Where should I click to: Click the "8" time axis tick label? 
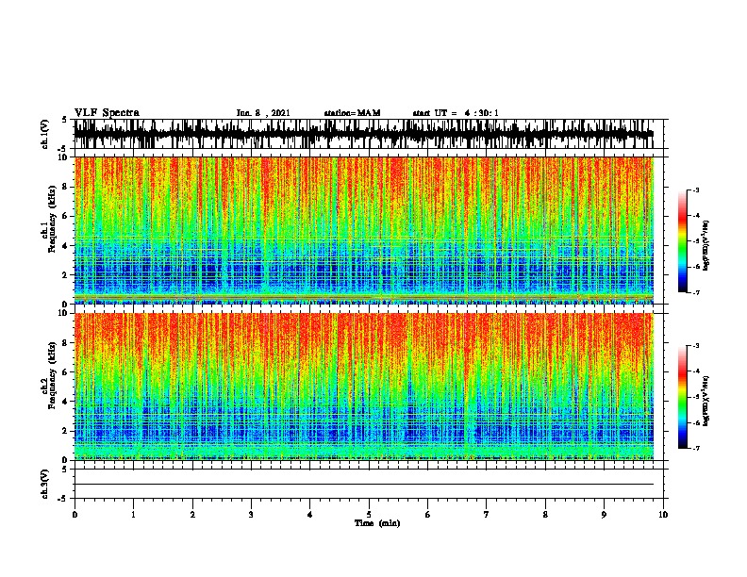545,514
